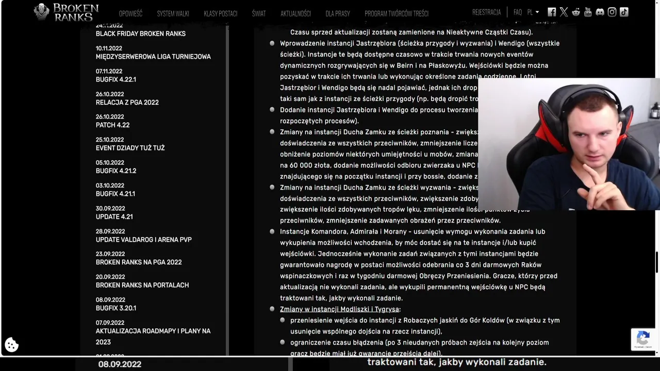Open BUGFIX 4.22.1 news entry
This screenshot has width=660, height=371.
[115, 79]
